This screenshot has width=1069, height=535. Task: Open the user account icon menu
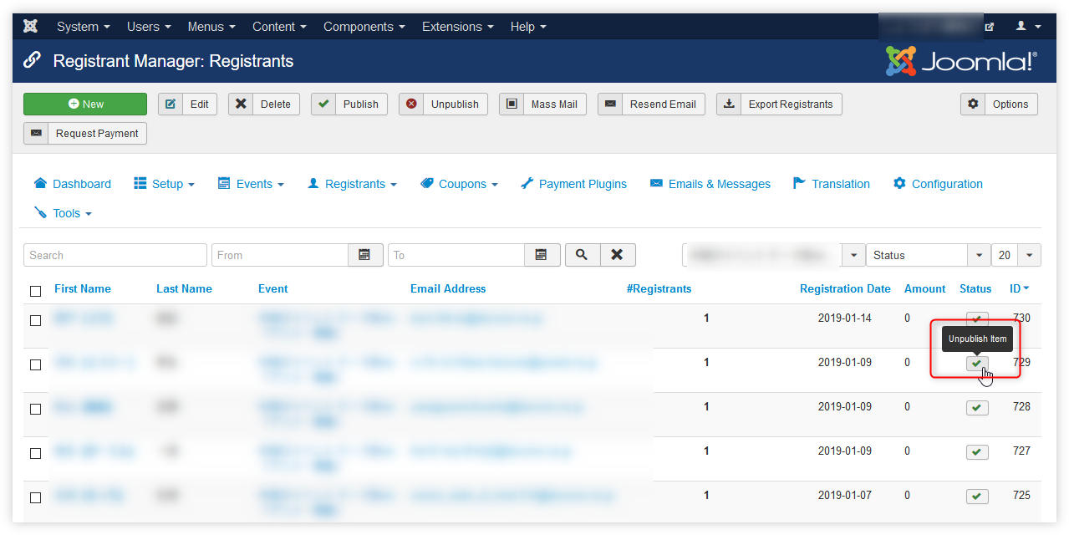1027,26
